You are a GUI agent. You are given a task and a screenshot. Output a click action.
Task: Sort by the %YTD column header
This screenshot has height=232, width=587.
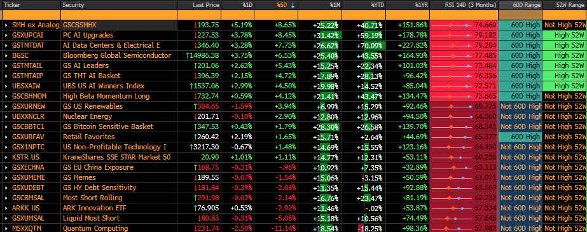pos(364,5)
